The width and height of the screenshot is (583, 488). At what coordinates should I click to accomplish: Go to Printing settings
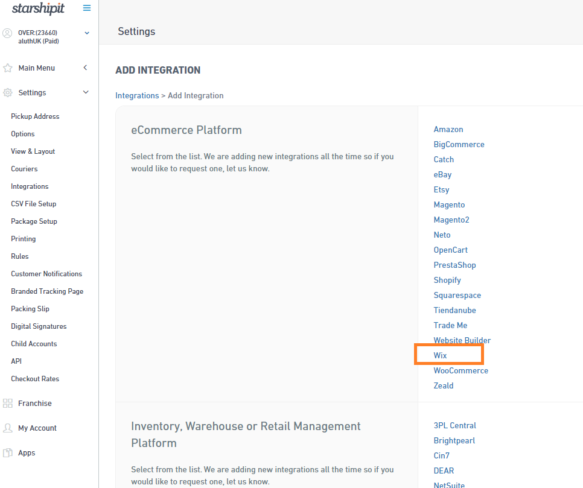tap(24, 239)
